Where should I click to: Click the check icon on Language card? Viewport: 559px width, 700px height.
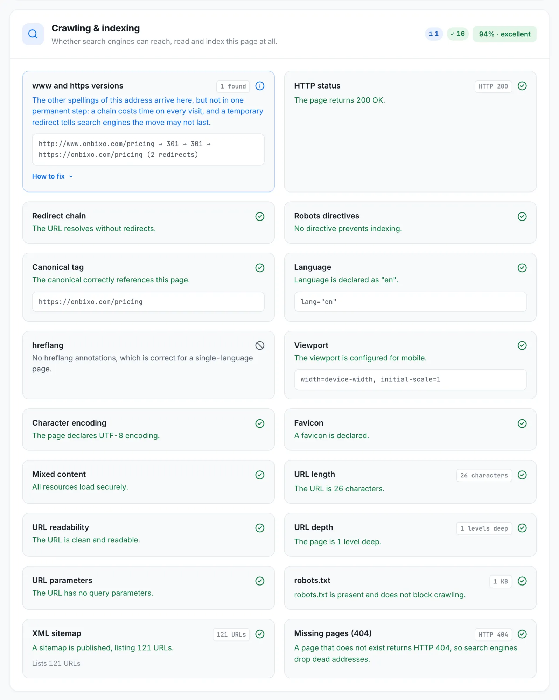pyautogui.click(x=522, y=268)
